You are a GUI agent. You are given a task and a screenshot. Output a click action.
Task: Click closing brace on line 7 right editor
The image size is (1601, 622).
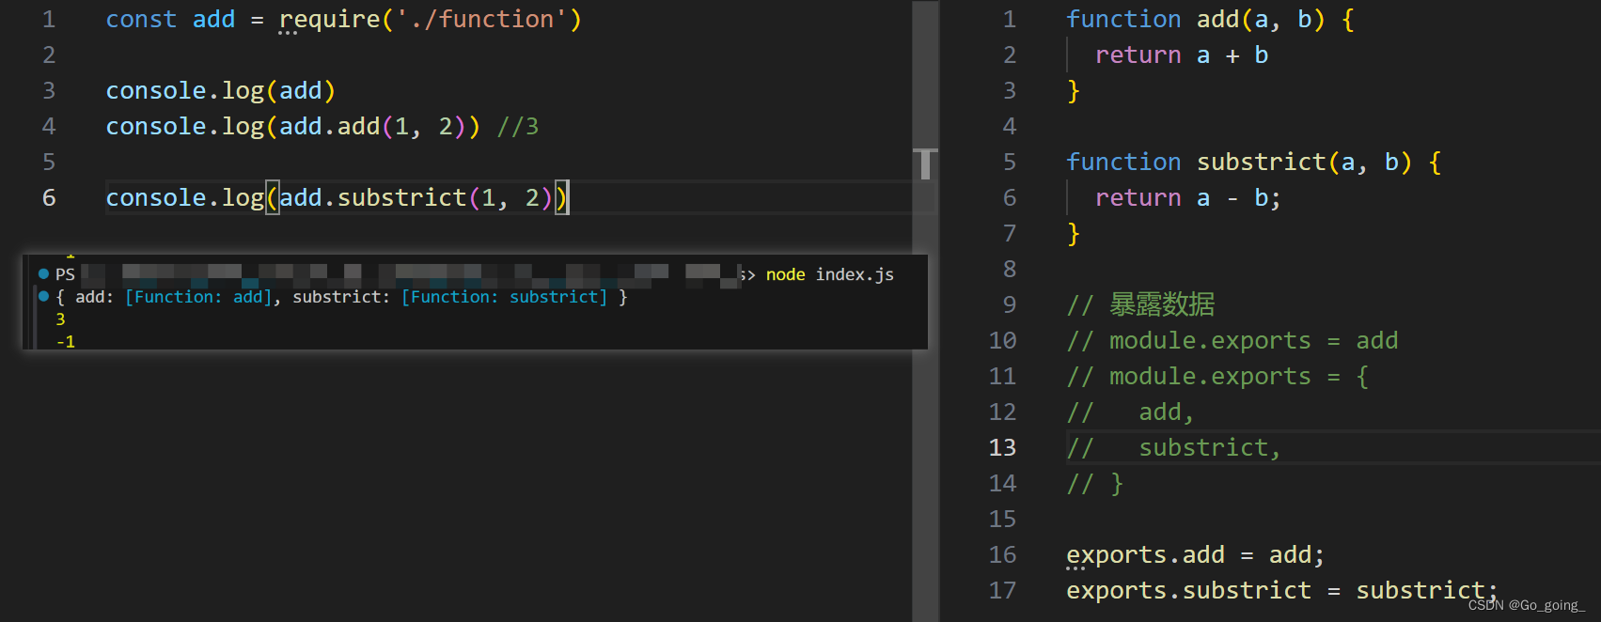click(x=1074, y=234)
